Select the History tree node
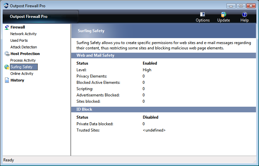 point(17,80)
